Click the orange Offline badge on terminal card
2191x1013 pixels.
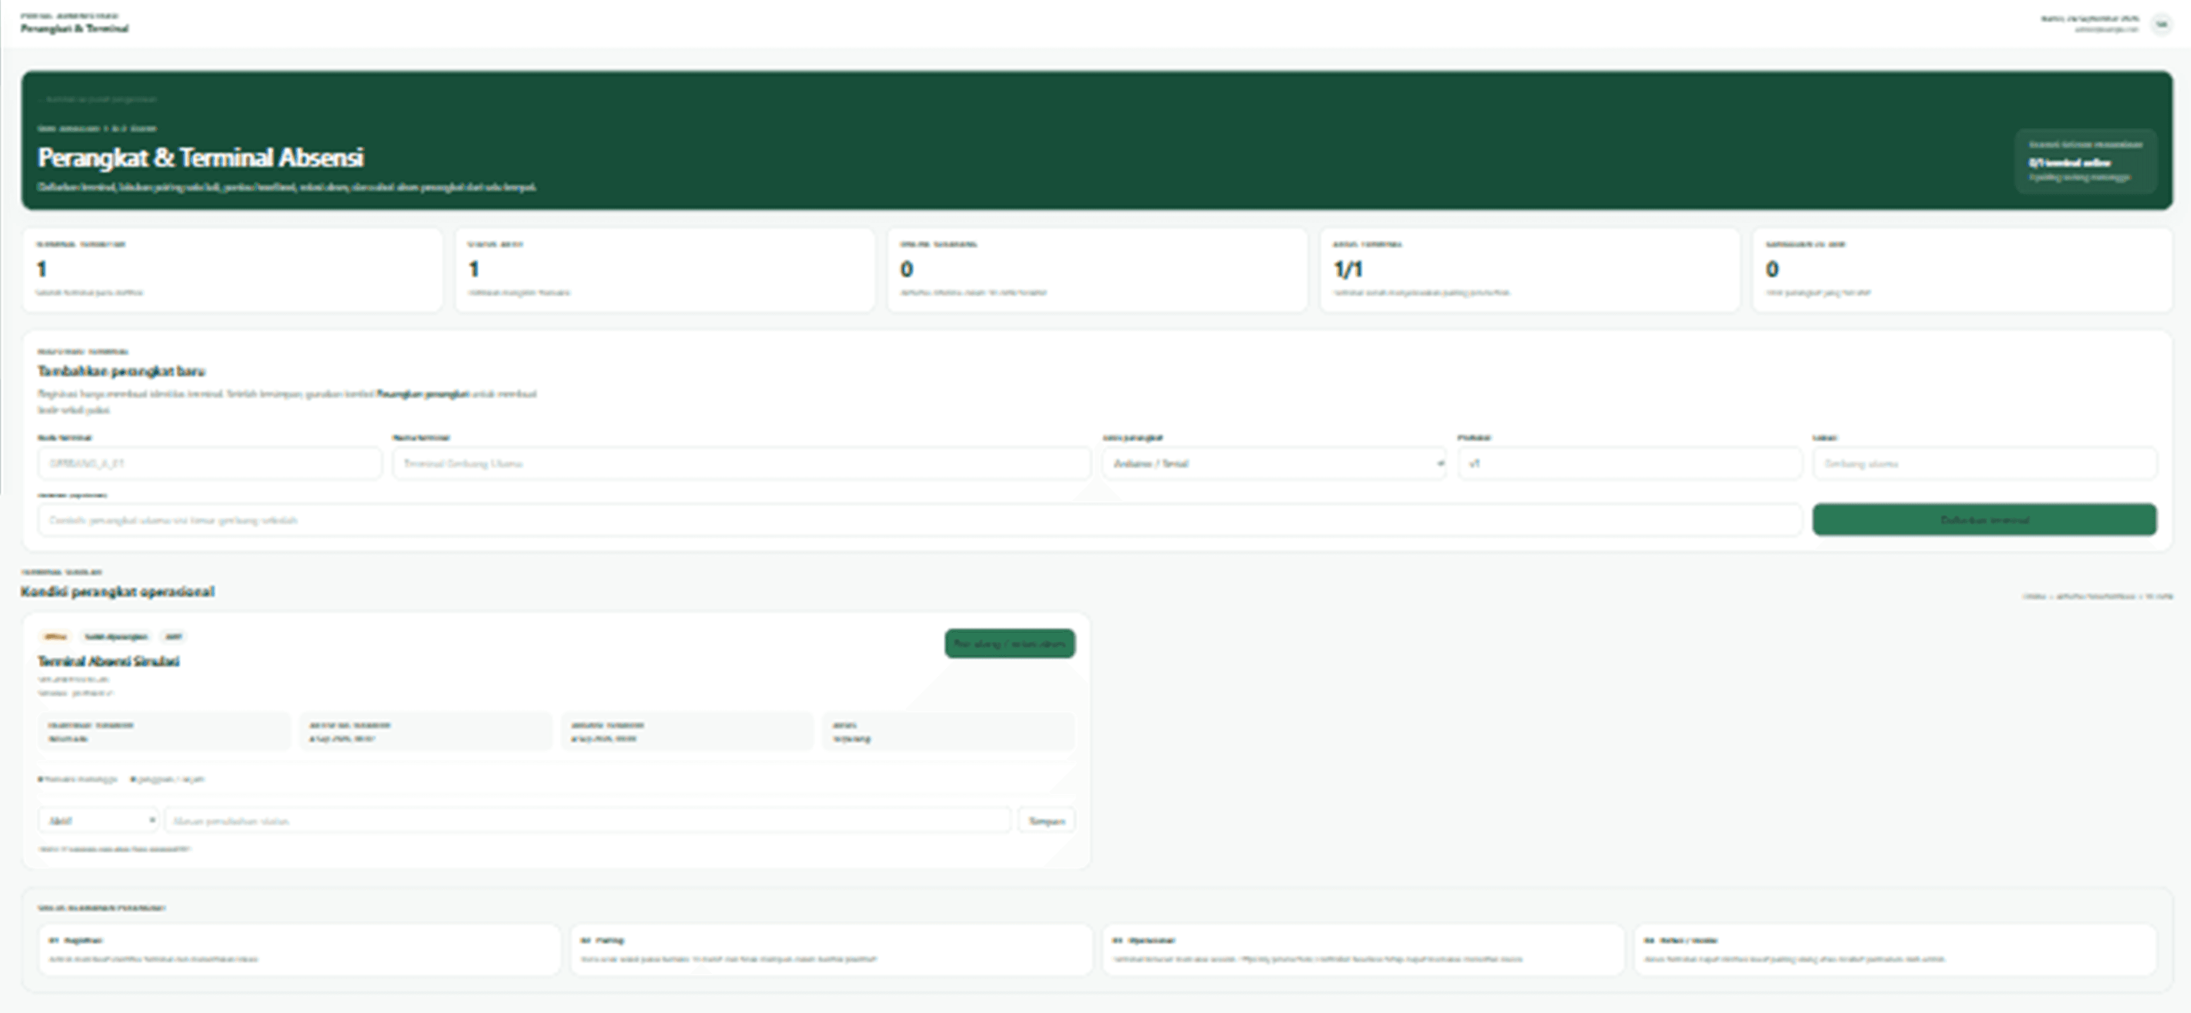tap(55, 636)
